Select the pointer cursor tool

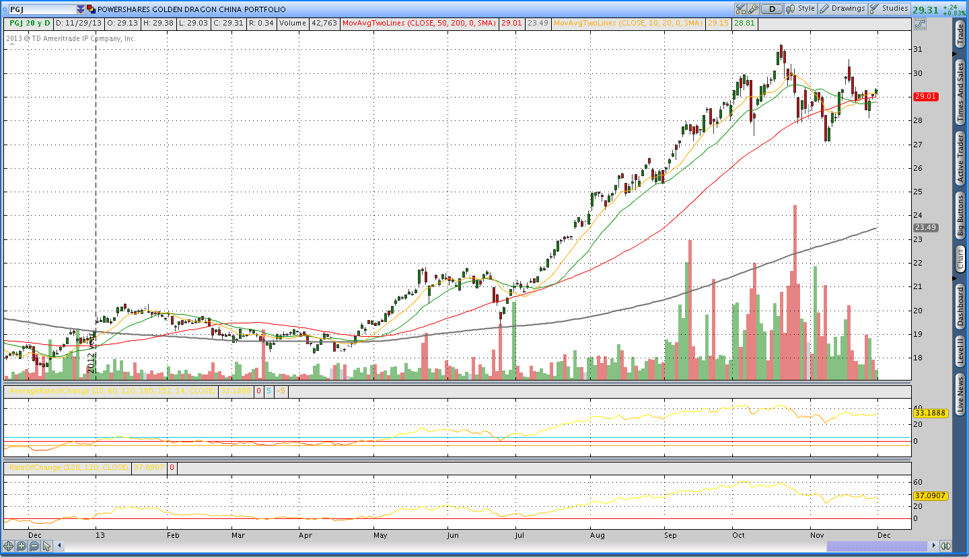point(47,546)
